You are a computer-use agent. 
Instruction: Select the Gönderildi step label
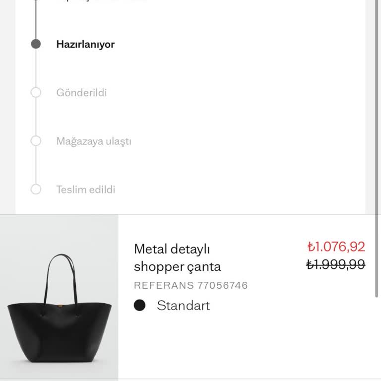pyautogui.click(x=81, y=93)
